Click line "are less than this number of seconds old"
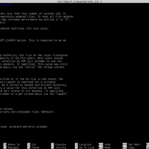Image resolution: width=149 pixels, height=149 pixels. point(33,13)
